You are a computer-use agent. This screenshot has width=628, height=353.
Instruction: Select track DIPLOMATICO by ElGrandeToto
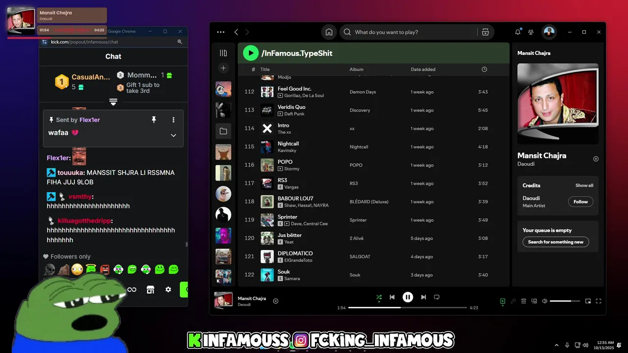pos(373,256)
